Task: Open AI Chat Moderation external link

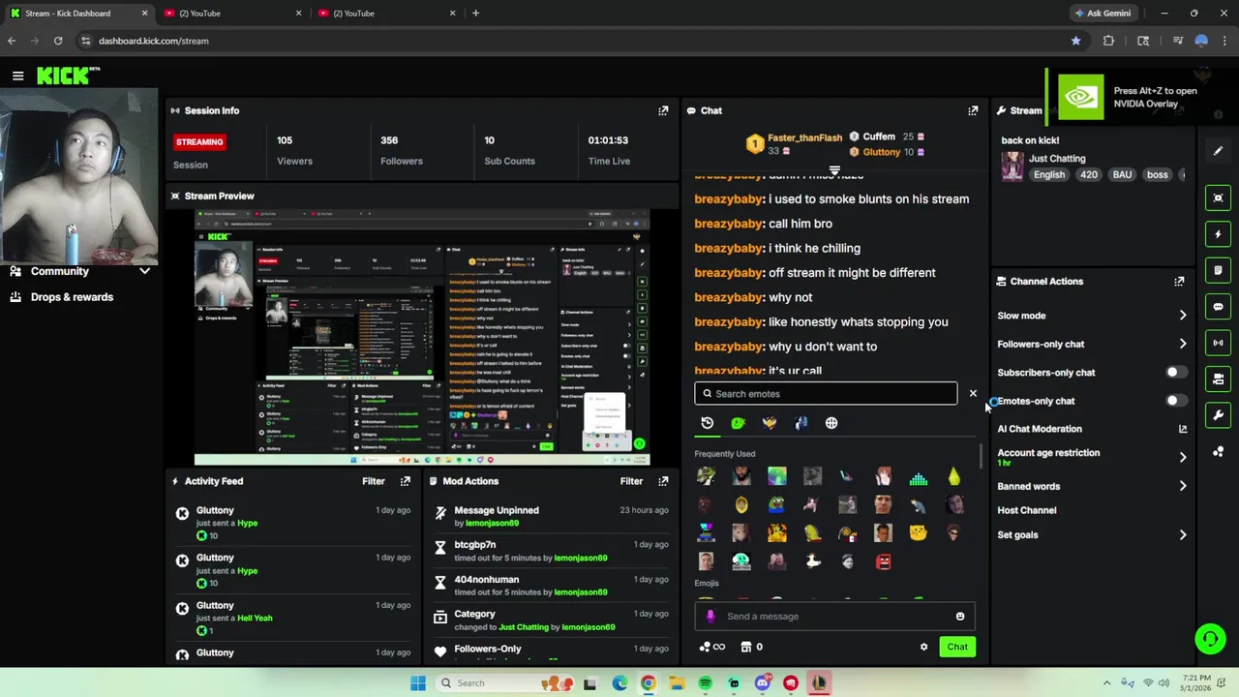Action: tap(1183, 429)
